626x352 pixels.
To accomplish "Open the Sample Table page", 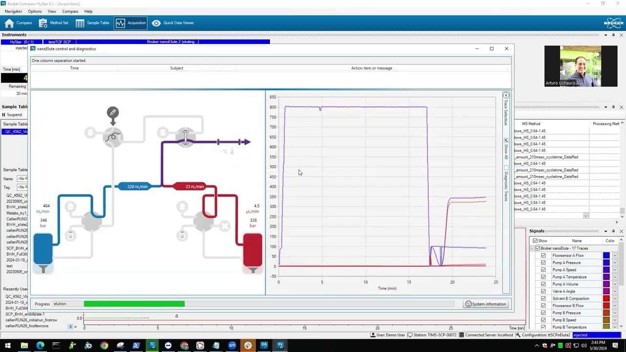I will pos(92,23).
